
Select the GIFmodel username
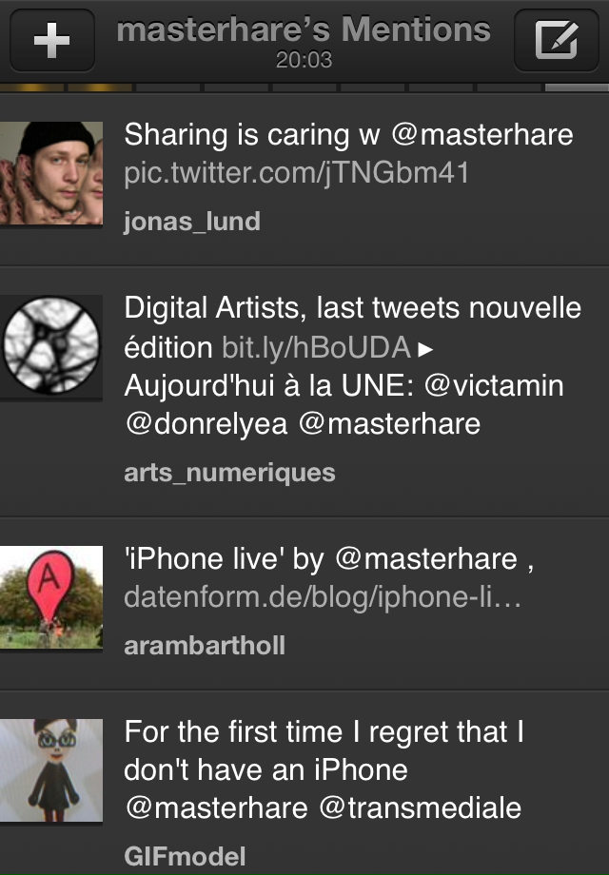click(x=185, y=856)
